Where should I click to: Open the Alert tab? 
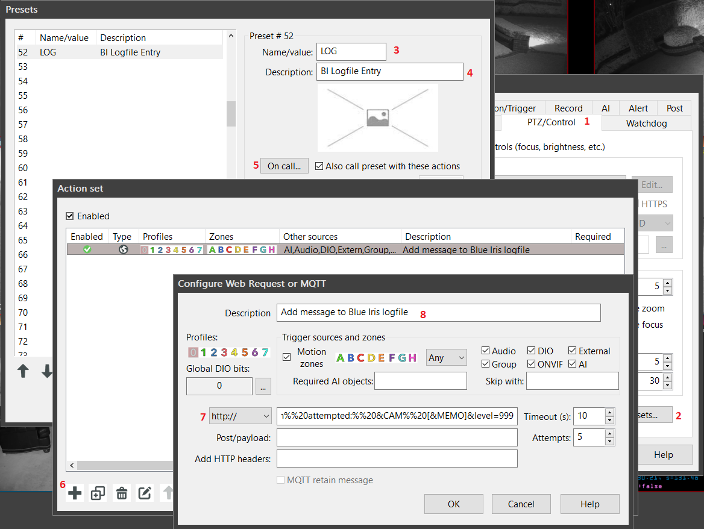(638, 108)
